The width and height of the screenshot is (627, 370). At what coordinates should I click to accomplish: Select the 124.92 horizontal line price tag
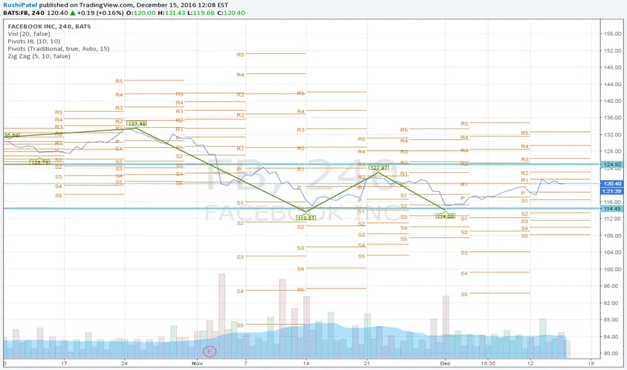click(612, 164)
